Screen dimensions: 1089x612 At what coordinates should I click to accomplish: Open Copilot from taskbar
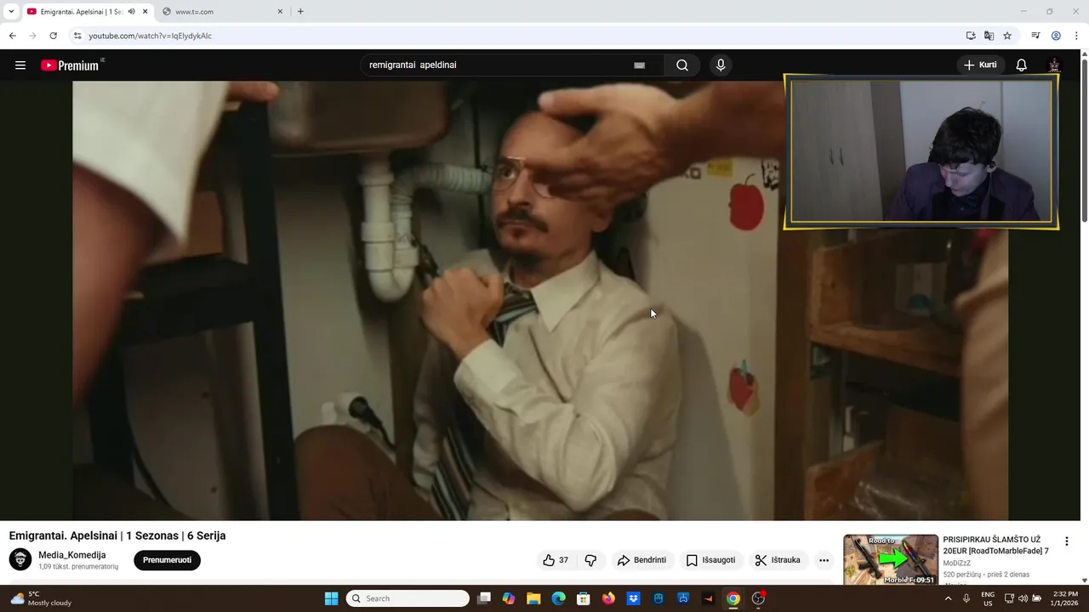coord(509,598)
